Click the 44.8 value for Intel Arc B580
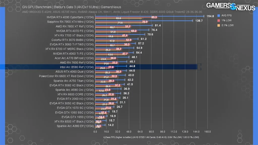258x145 pixels. pyautogui.click(x=132, y=66)
